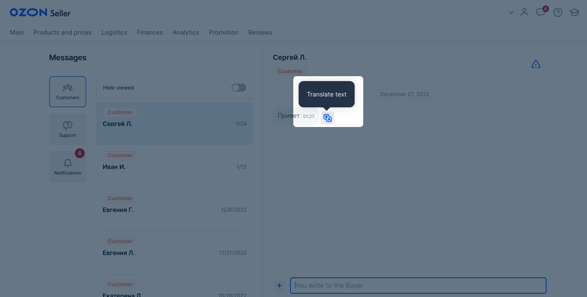Open chat with Сергей Л. in list
The image size is (587, 297).
click(x=175, y=123)
